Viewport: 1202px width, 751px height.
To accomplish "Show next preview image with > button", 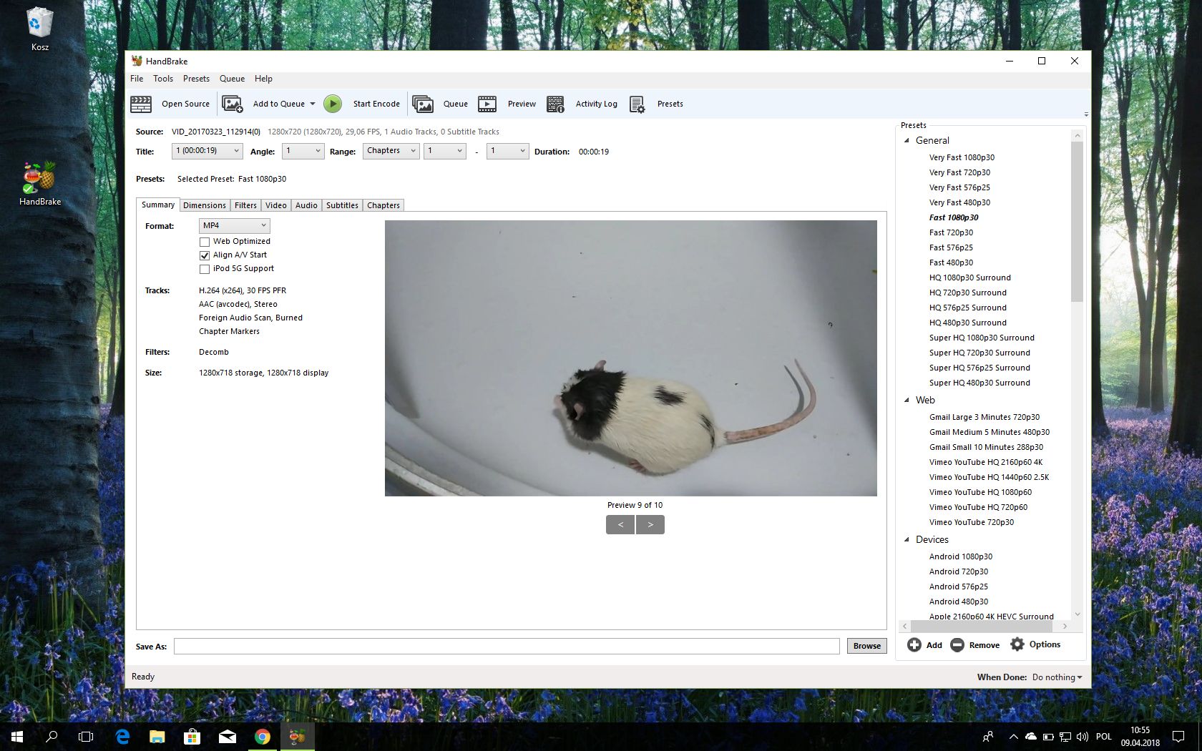I will 650,525.
